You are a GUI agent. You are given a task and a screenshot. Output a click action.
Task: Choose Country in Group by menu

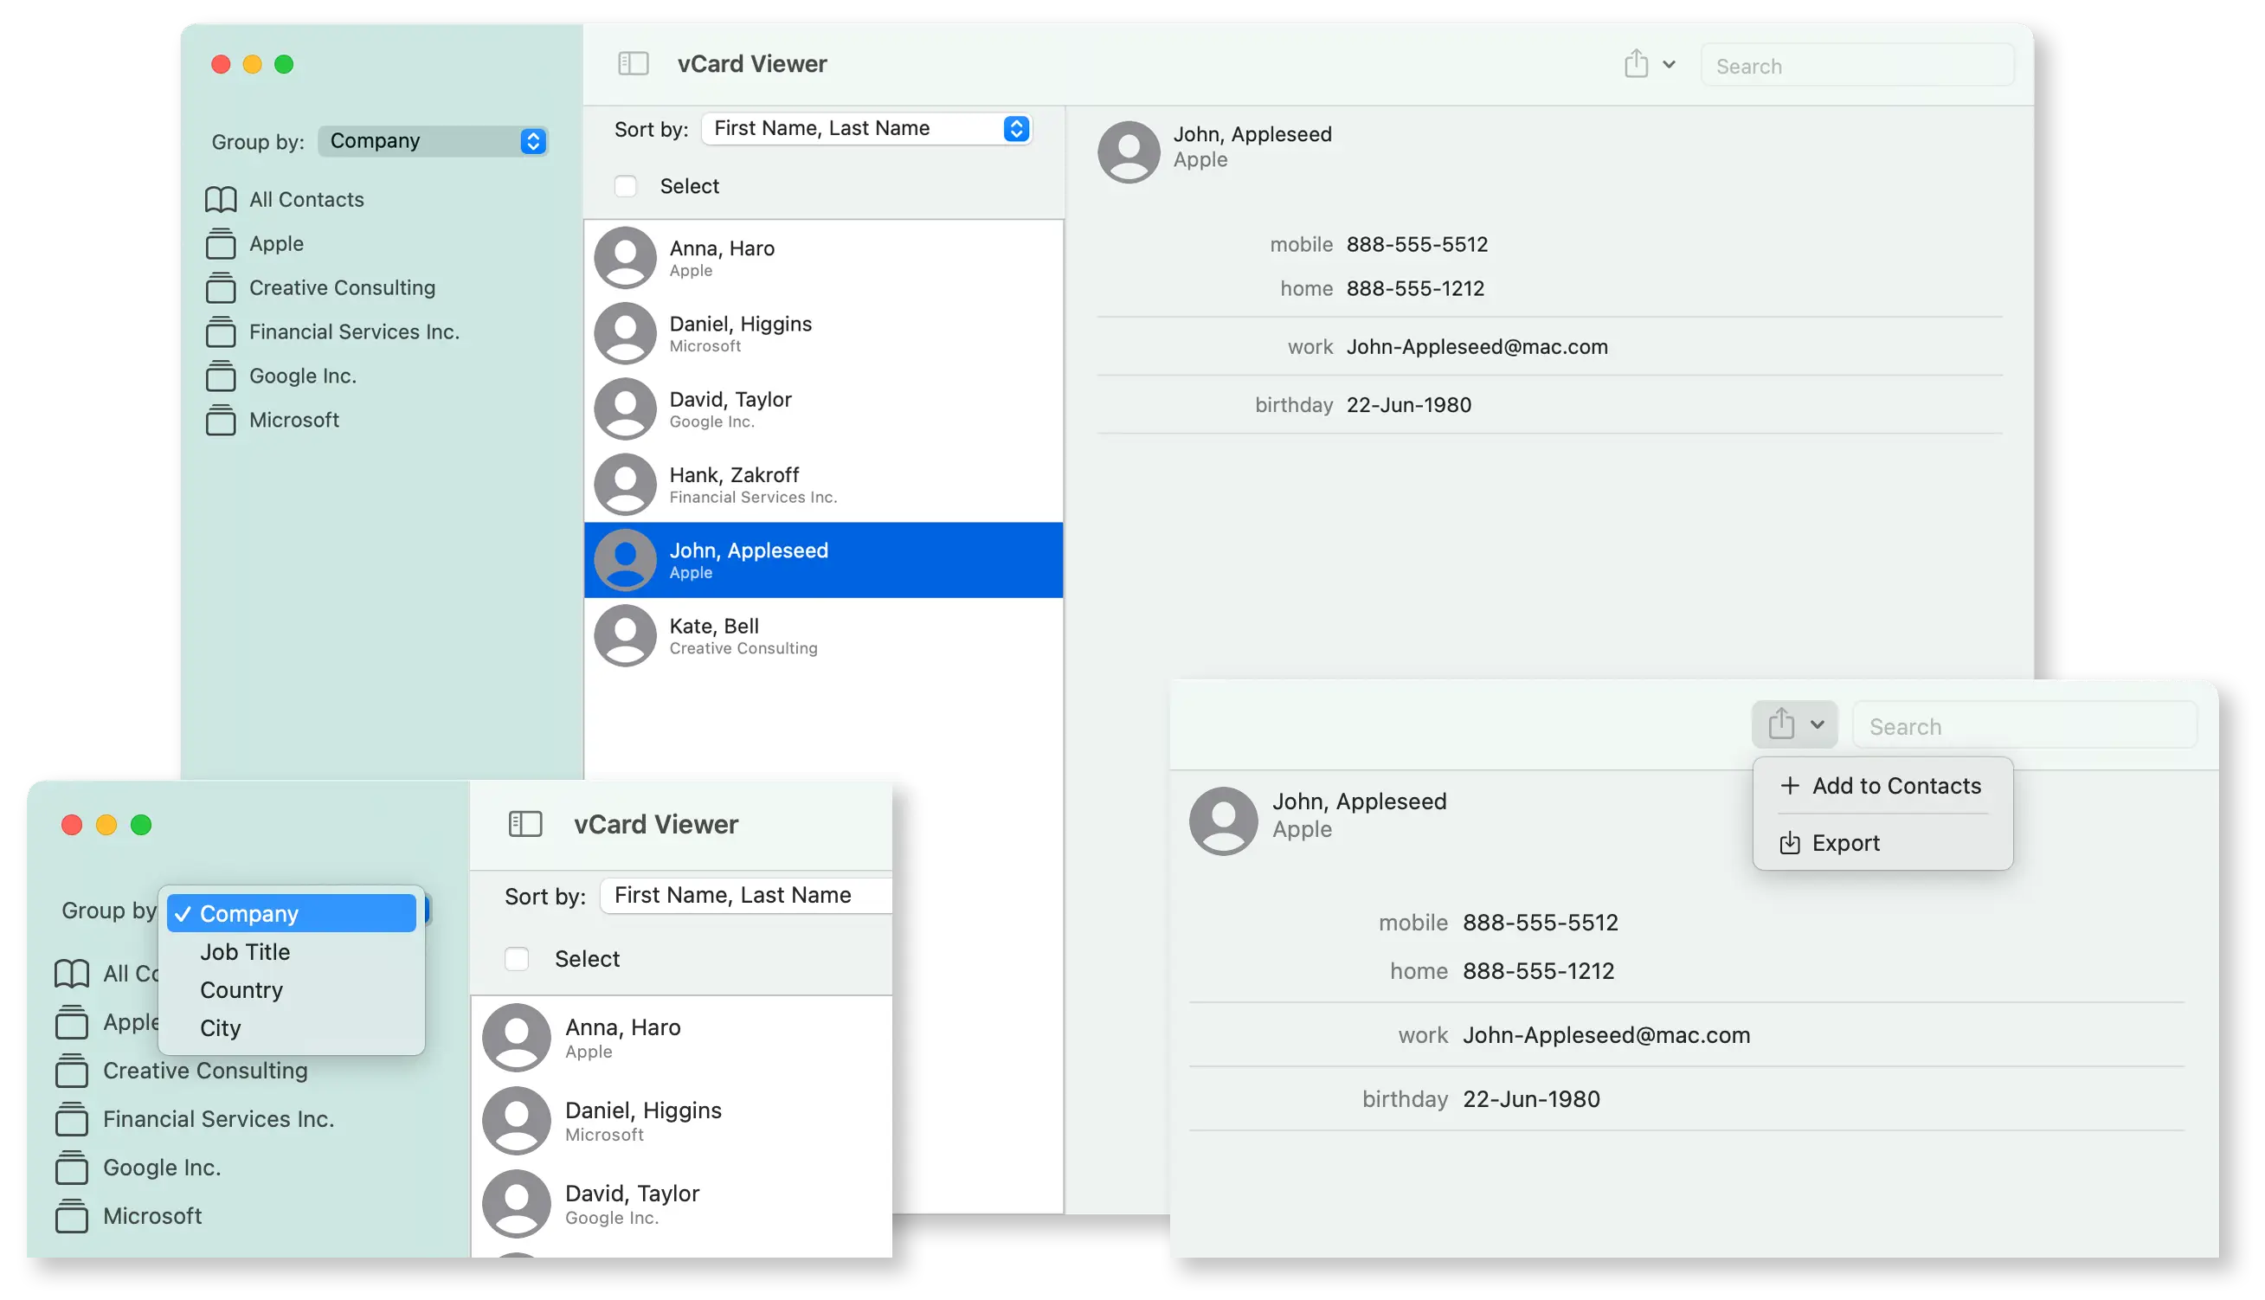[x=291, y=990]
